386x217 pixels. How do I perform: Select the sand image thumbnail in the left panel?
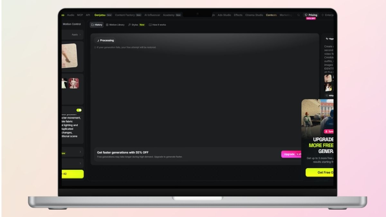click(69, 56)
